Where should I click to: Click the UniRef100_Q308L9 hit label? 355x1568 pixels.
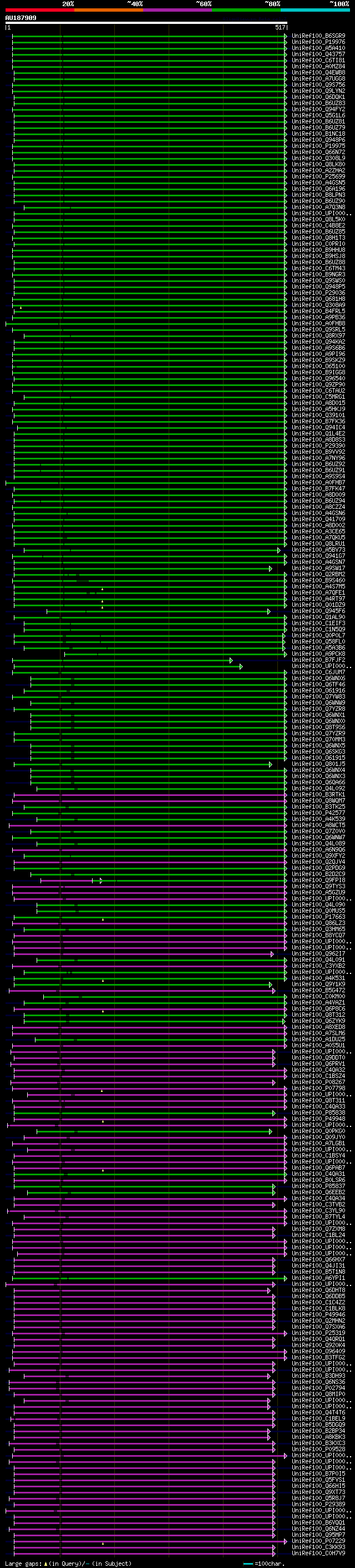[x=318, y=159]
